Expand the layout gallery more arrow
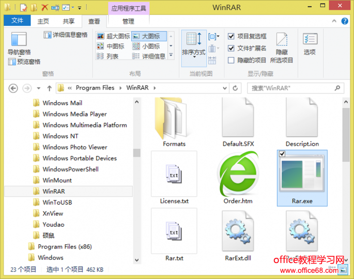Viewport: 354px width, 279px height. pos(171,55)
